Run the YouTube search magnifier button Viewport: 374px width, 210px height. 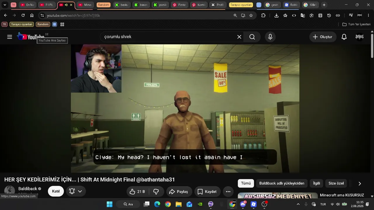coord(252,37)
